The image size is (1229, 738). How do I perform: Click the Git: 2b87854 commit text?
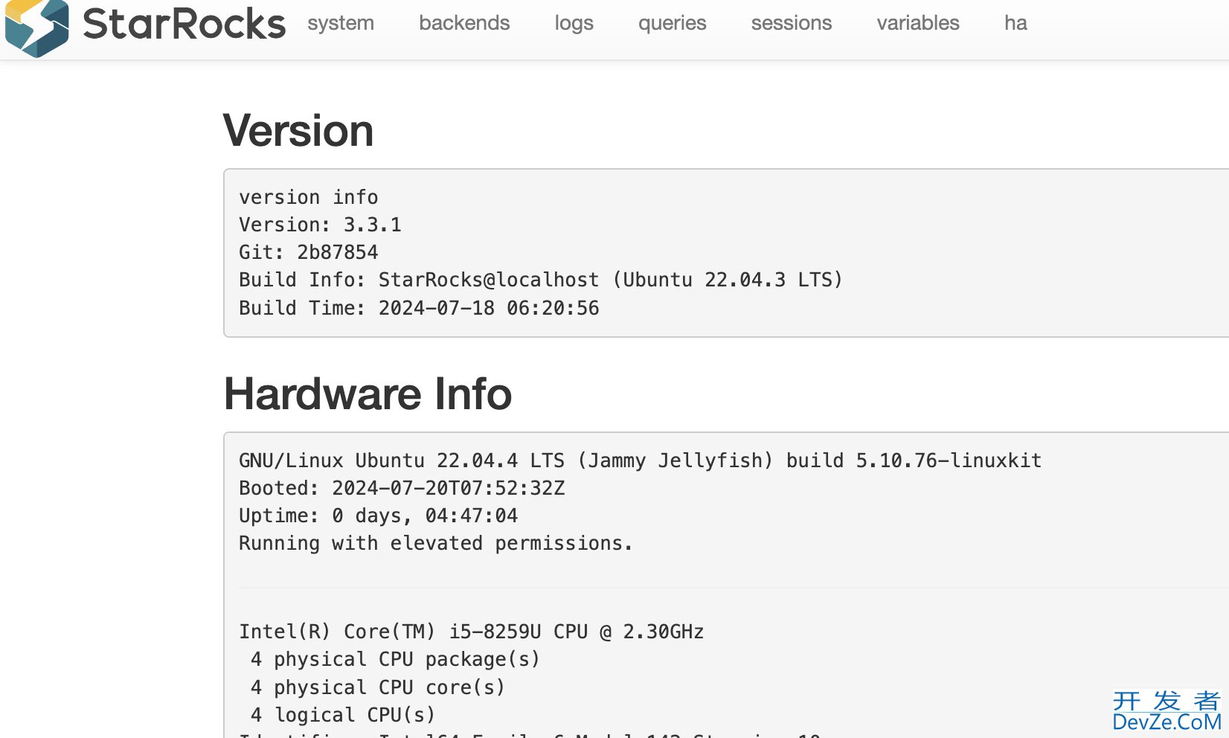[x=308, y=252]
